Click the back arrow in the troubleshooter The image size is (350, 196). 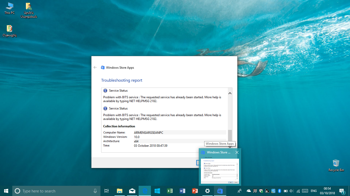tap(95, 68)
